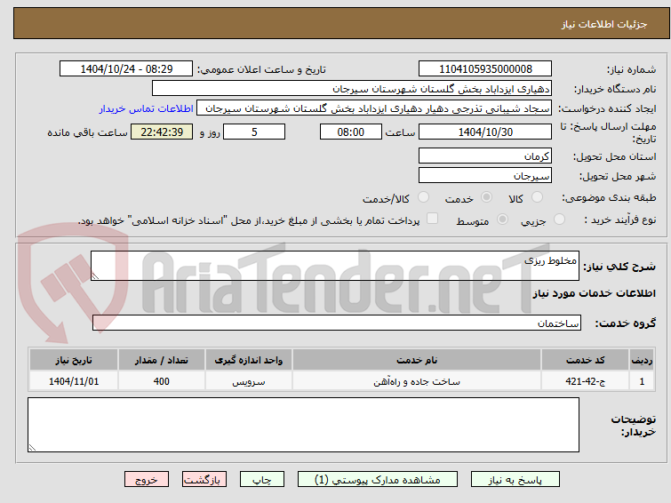Click the بازگشت back button
671x503 pixels.
(204, 480)
